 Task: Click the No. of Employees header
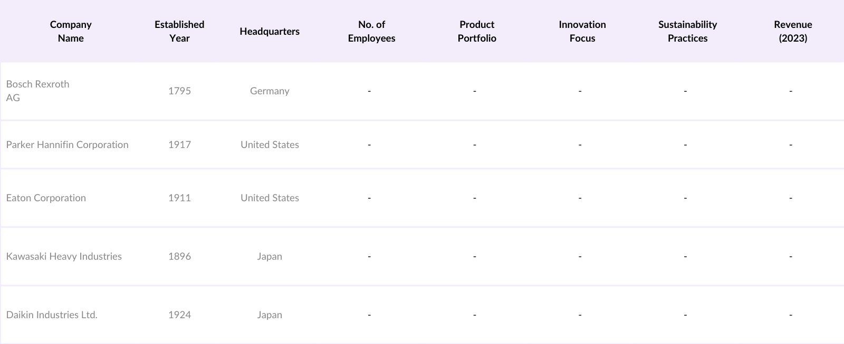371,31
